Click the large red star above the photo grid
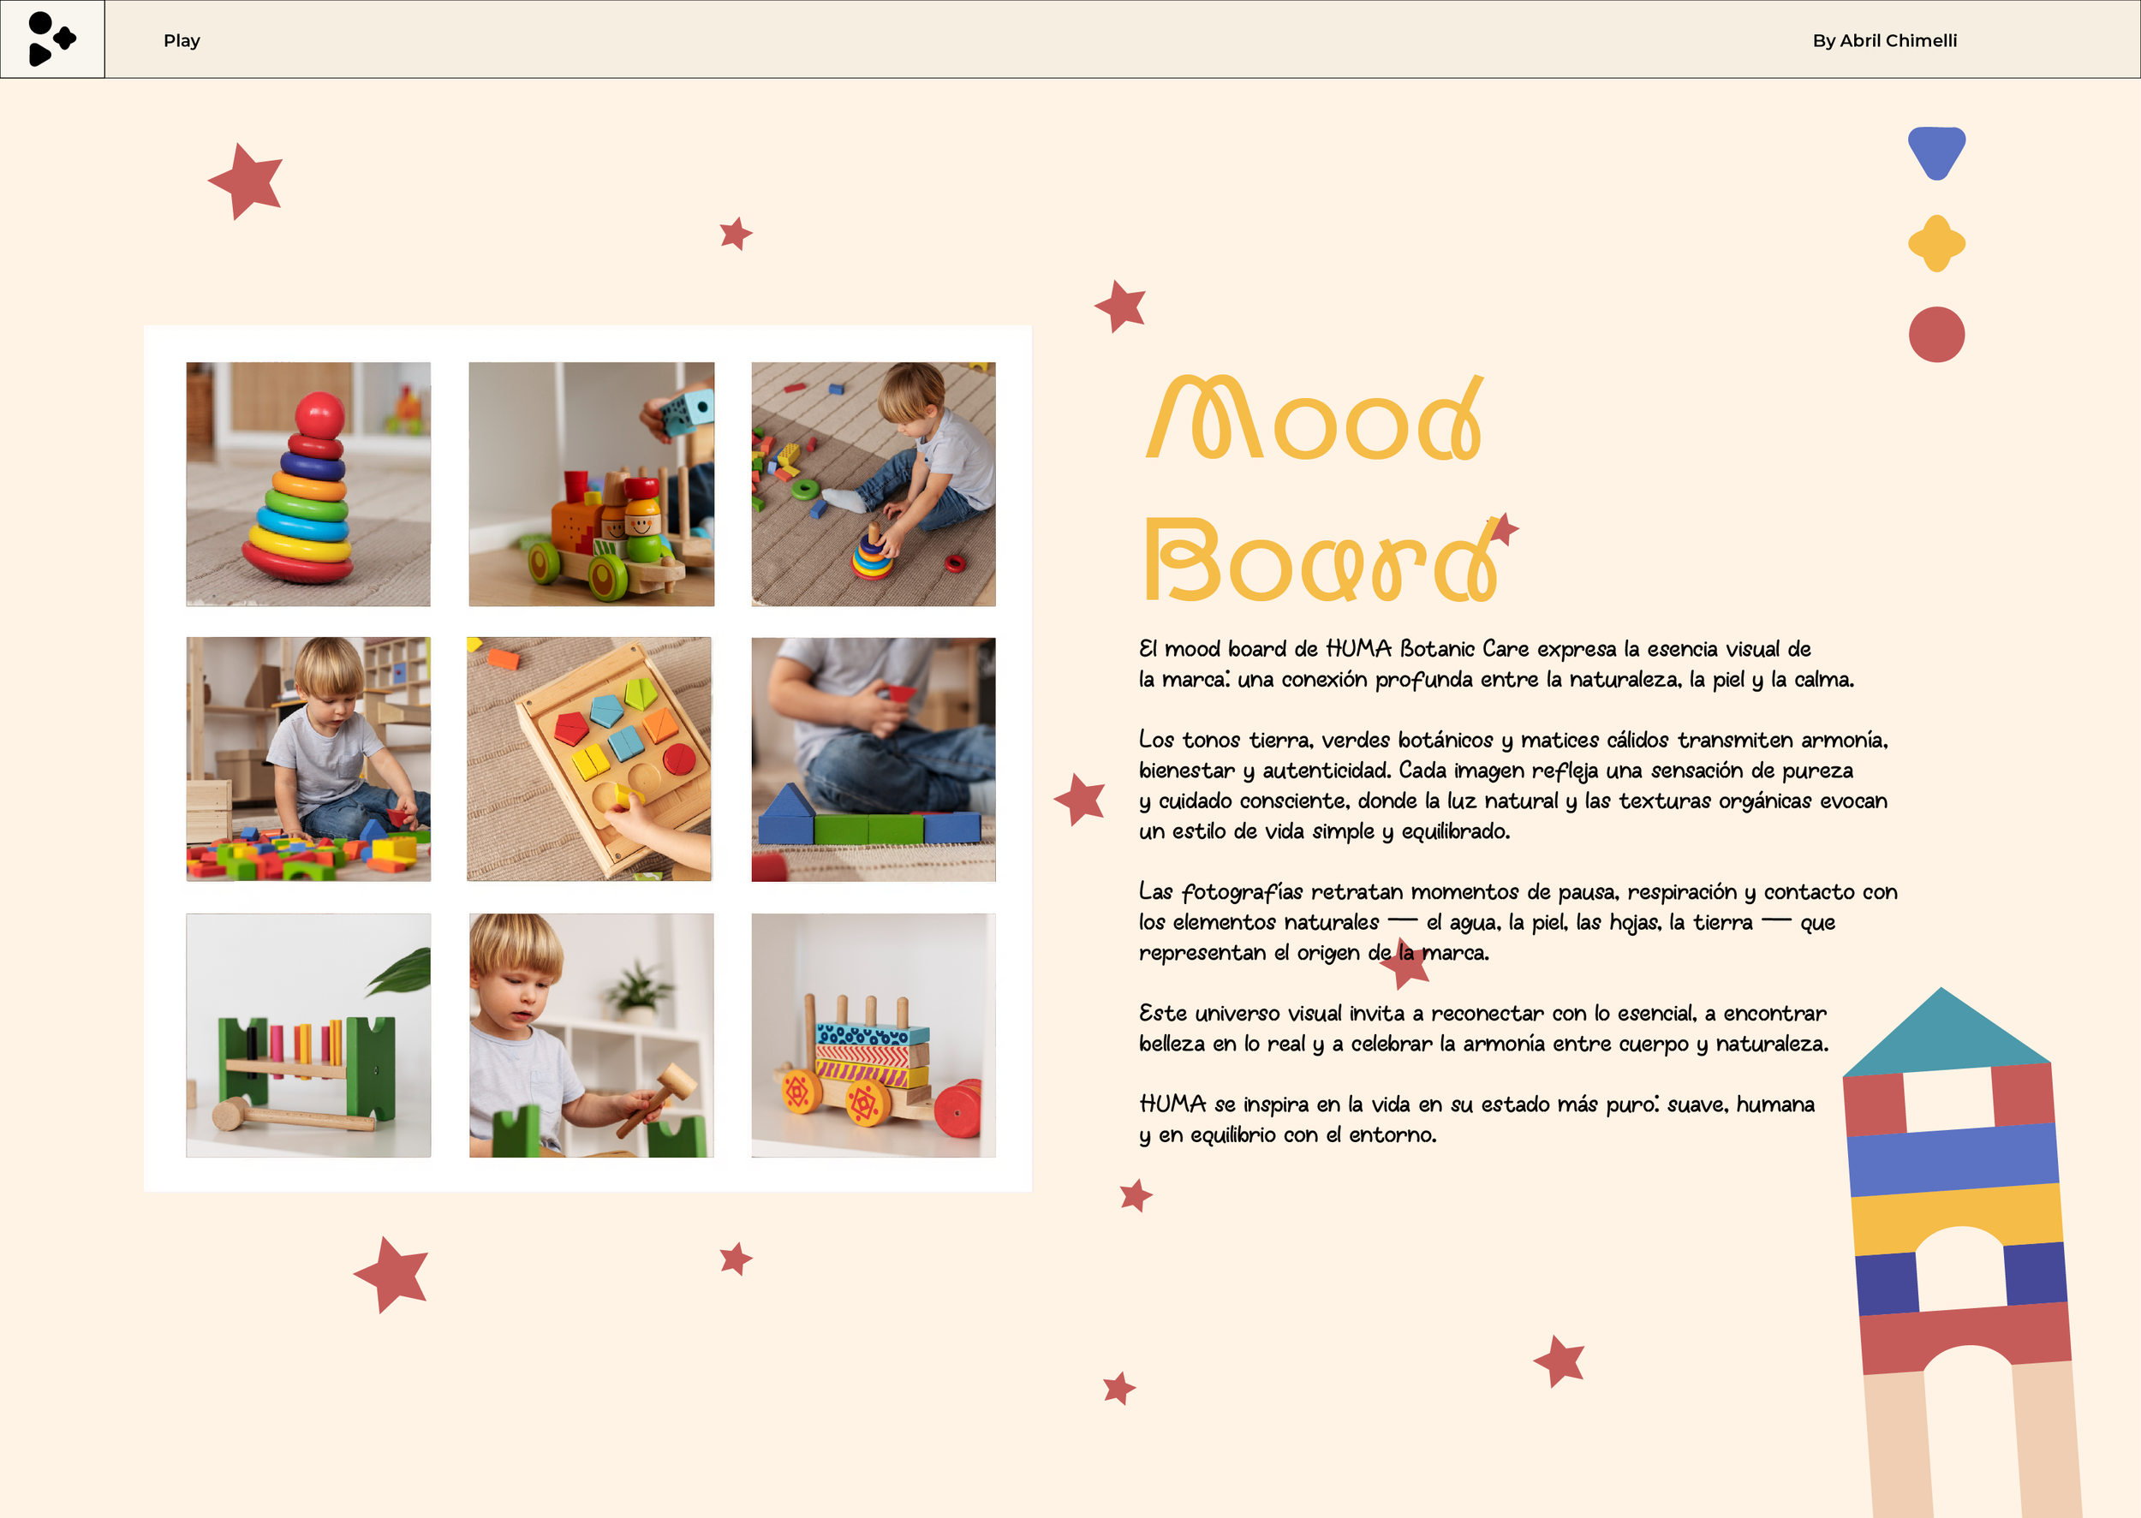 point(247,182)
